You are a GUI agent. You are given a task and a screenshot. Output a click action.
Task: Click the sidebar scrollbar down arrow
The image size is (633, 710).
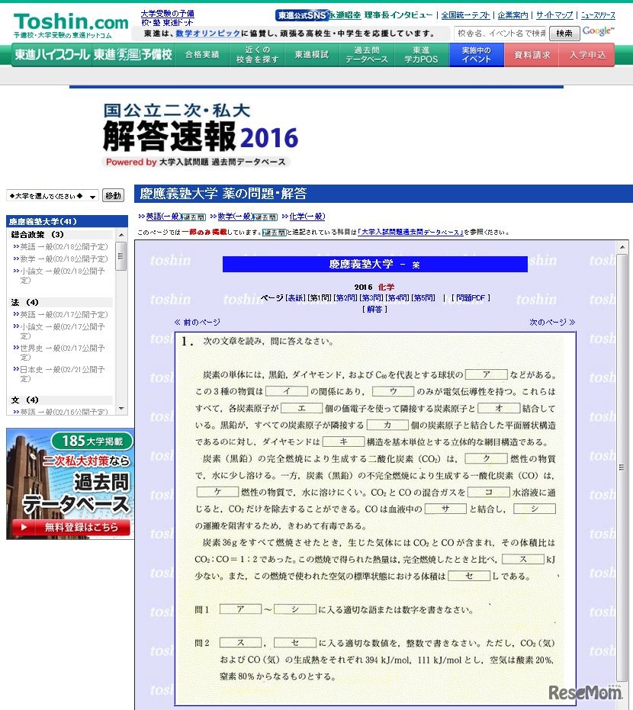tap(121, 407)
